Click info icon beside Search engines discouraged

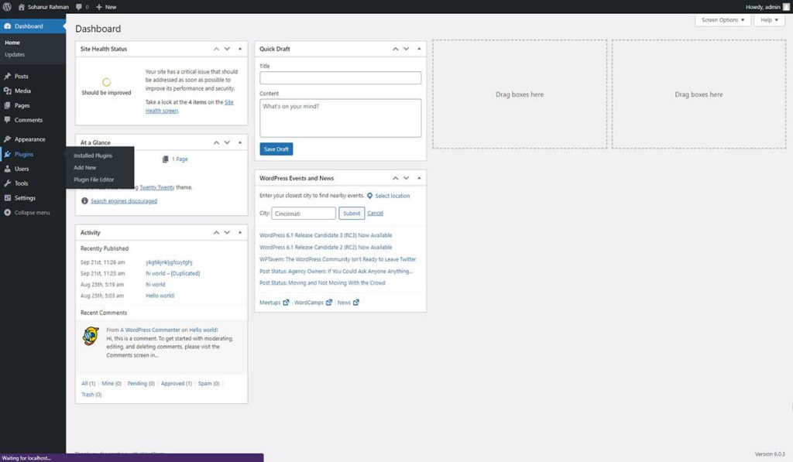point(84,201)
